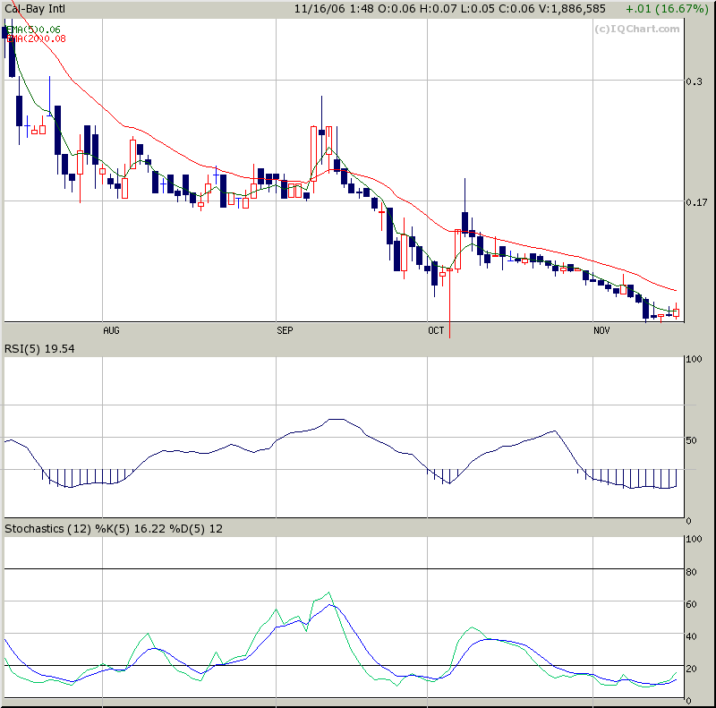Click the NOV month marker
The height and width of the screenshot is (708, 716).
(601, 331)
